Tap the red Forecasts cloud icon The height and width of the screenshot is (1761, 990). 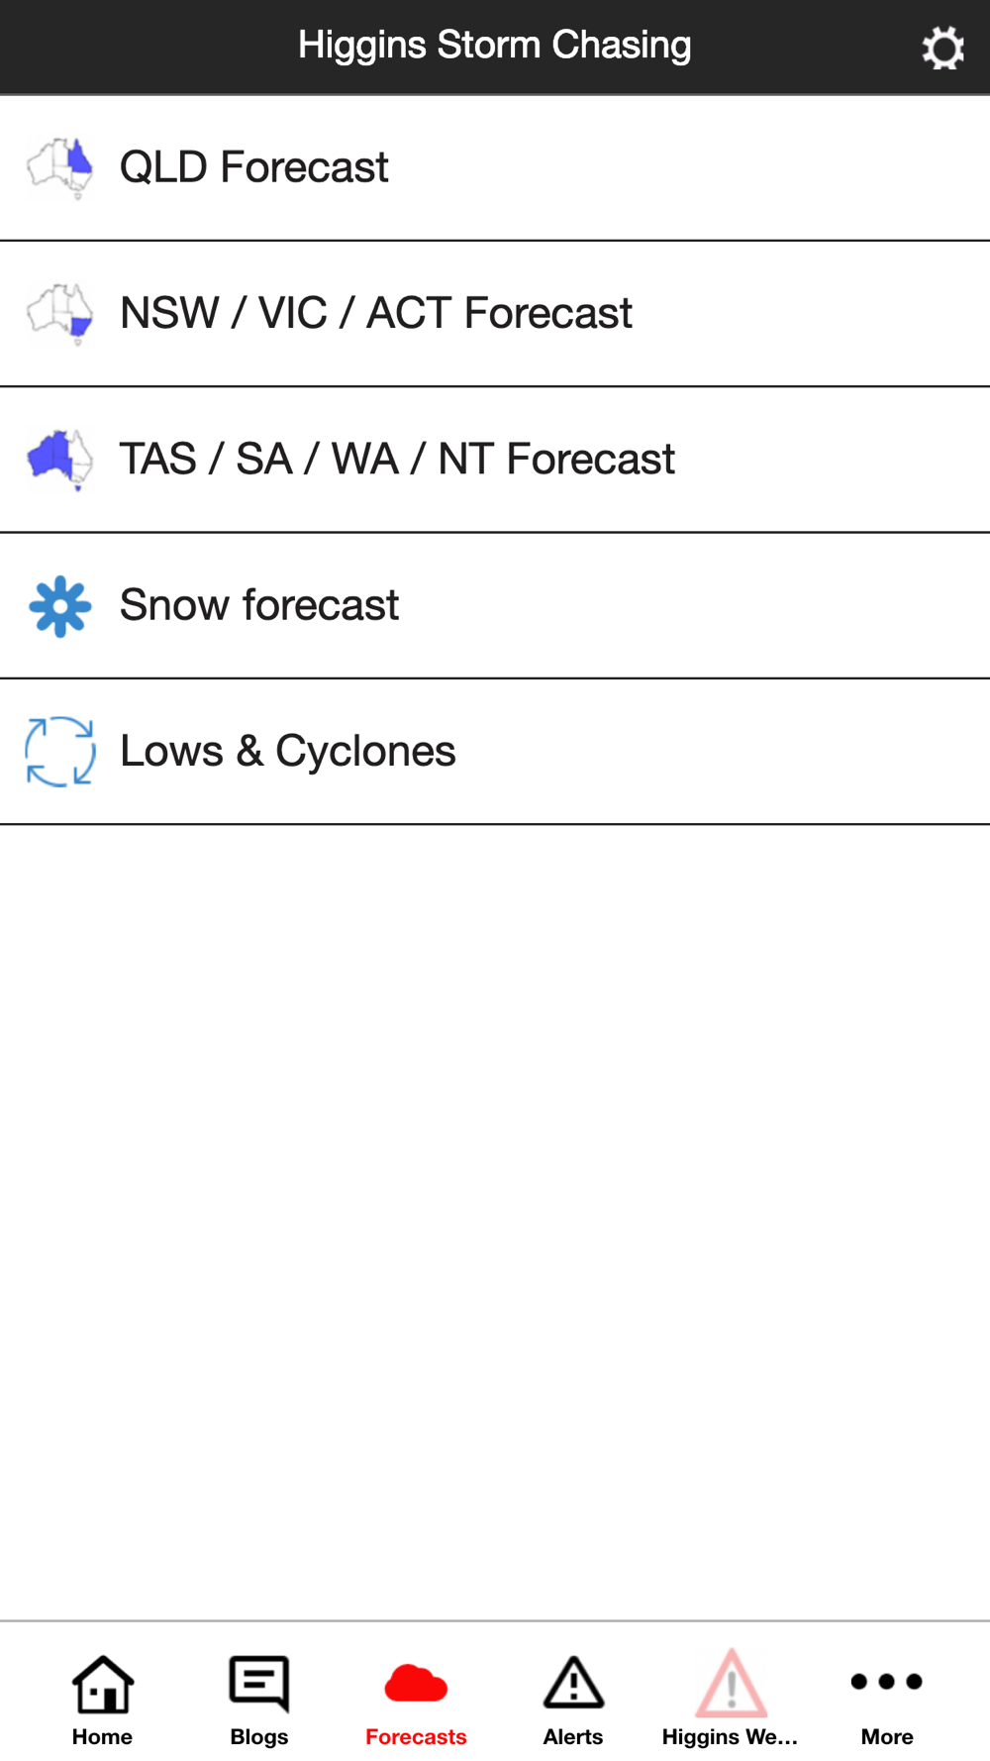[416, 1684]
